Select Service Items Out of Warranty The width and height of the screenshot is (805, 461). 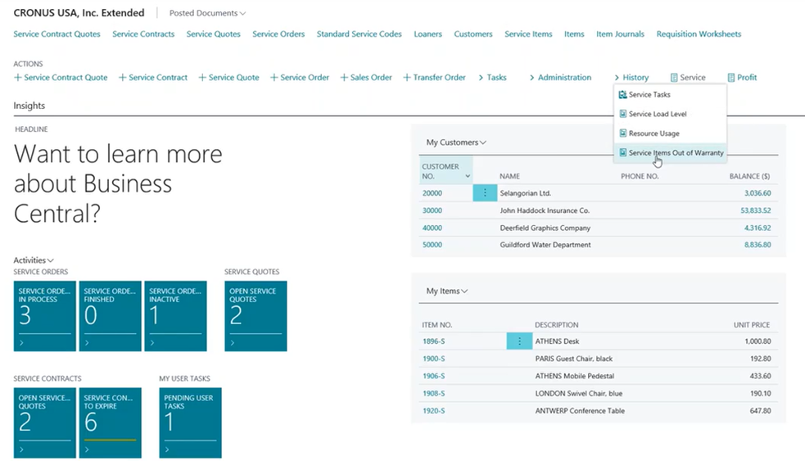tap(675, 153)
